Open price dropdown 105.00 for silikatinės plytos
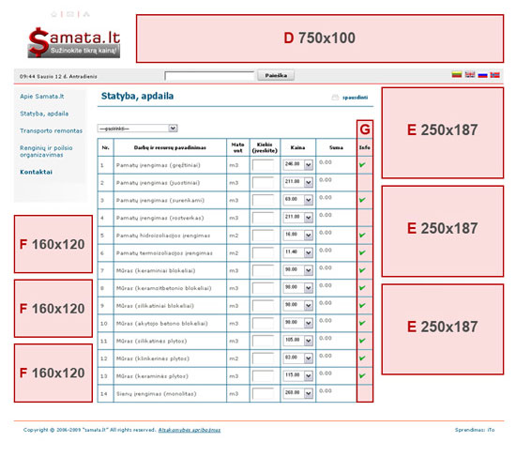The width and height of the screenshot is (516, 457). coord(297,340)
